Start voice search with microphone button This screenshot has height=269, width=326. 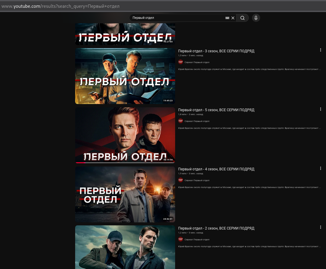tap(256, 18)
